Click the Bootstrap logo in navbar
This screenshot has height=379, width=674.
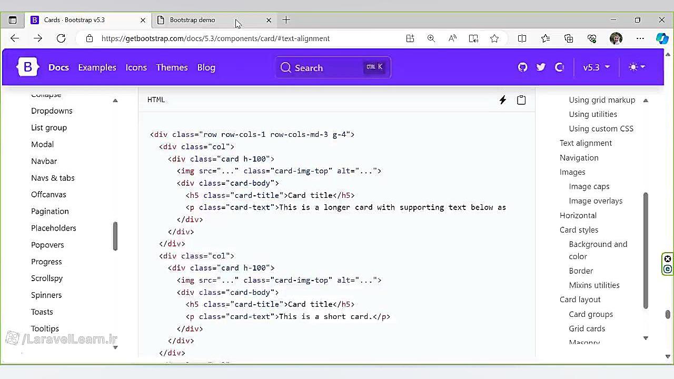28,67
